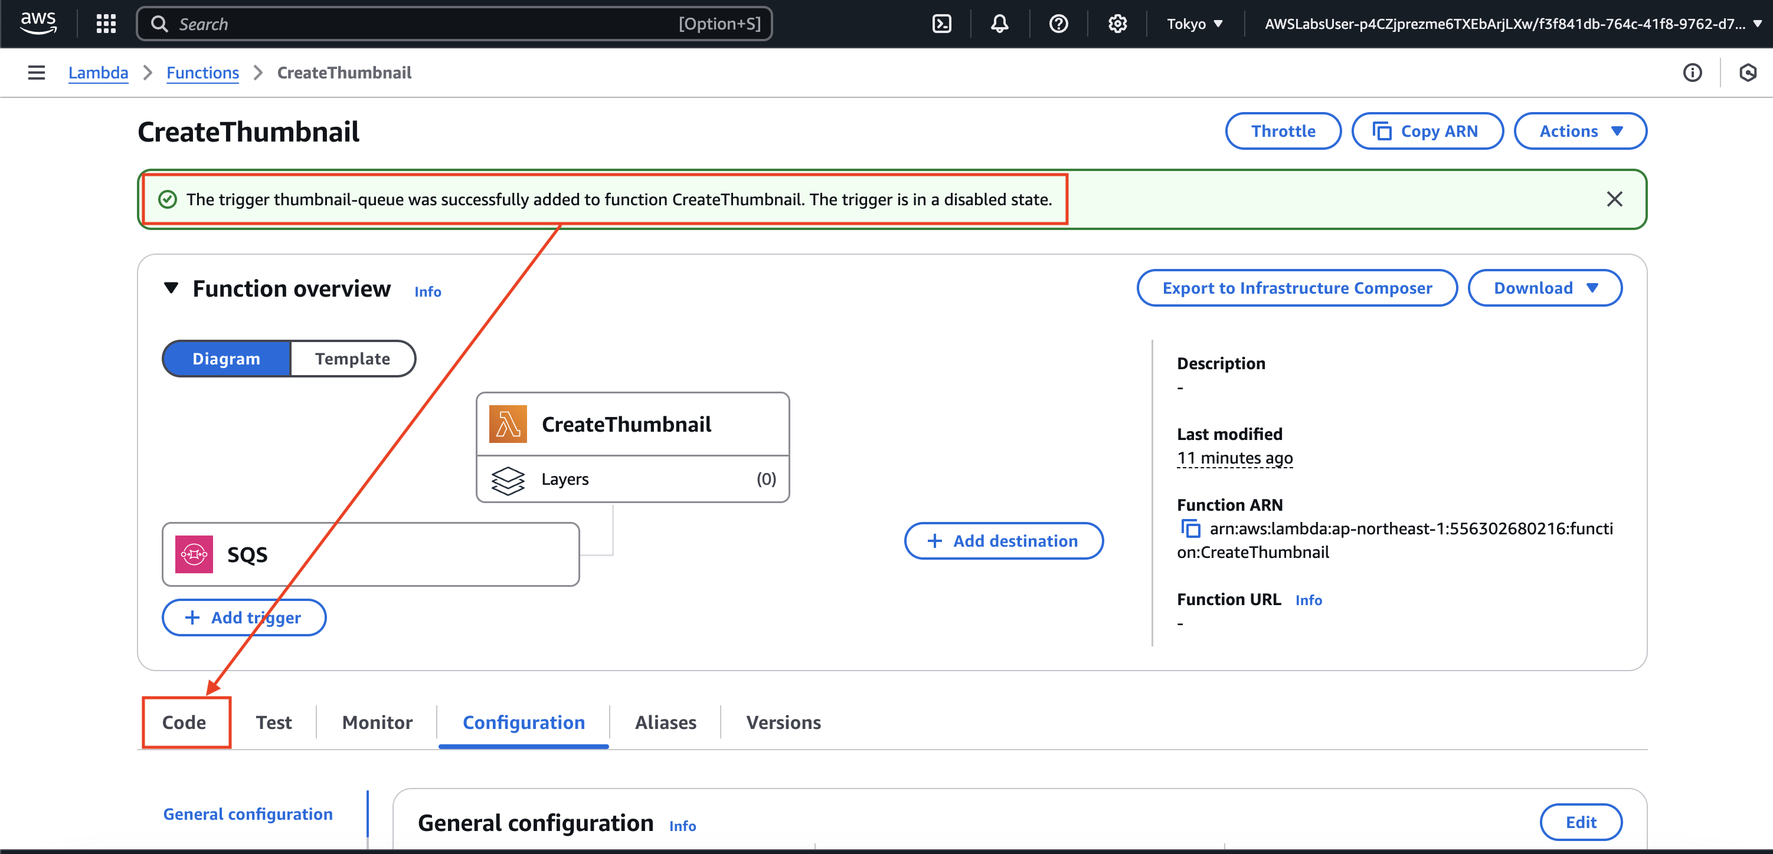Click the SQS trigger icon
Viewport: 1773px width, 854px height.
[194, 554]
